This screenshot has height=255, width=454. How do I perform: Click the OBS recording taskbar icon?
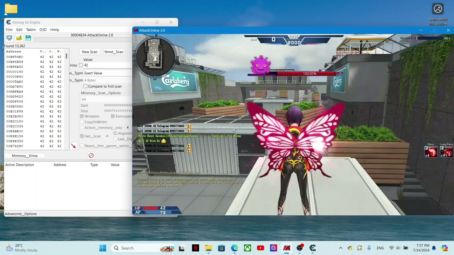[x=300, y=248]
